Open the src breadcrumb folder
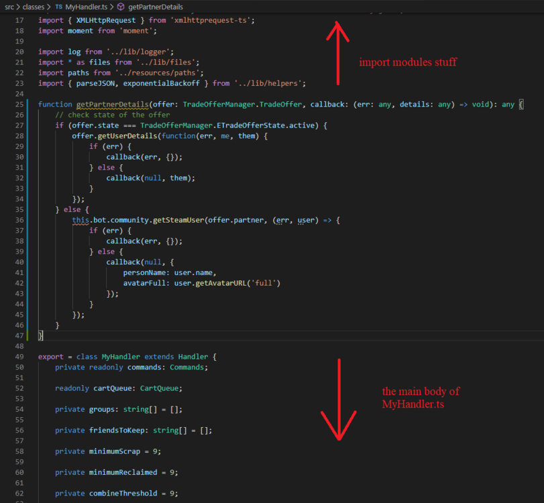This screenshot has width=544, height=503. coord(9,7)
